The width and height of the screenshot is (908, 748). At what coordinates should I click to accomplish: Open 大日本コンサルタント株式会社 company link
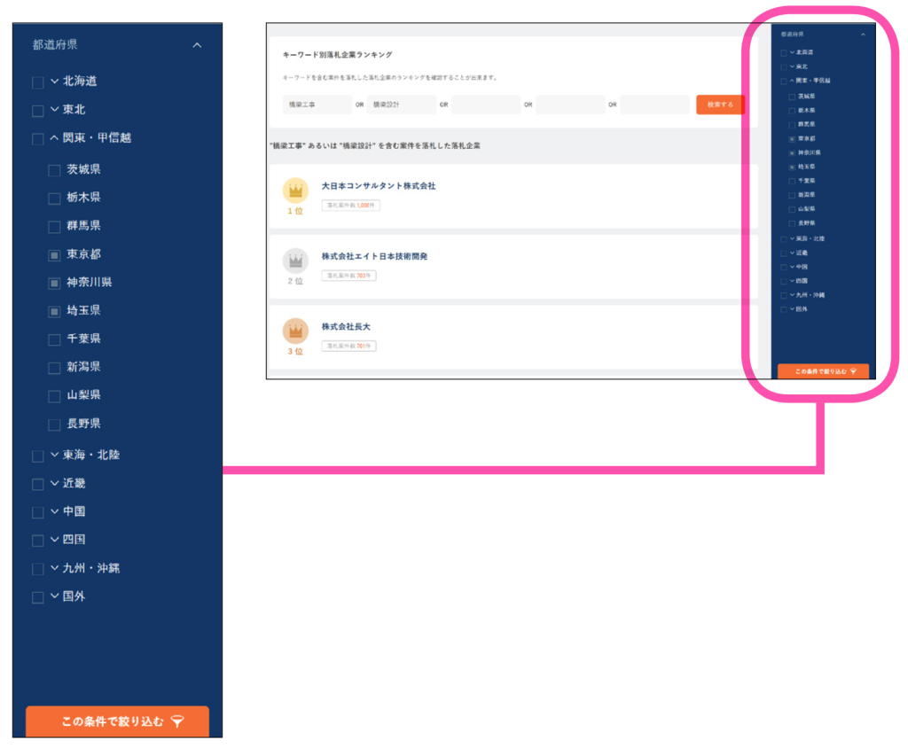tap(379, 186)
